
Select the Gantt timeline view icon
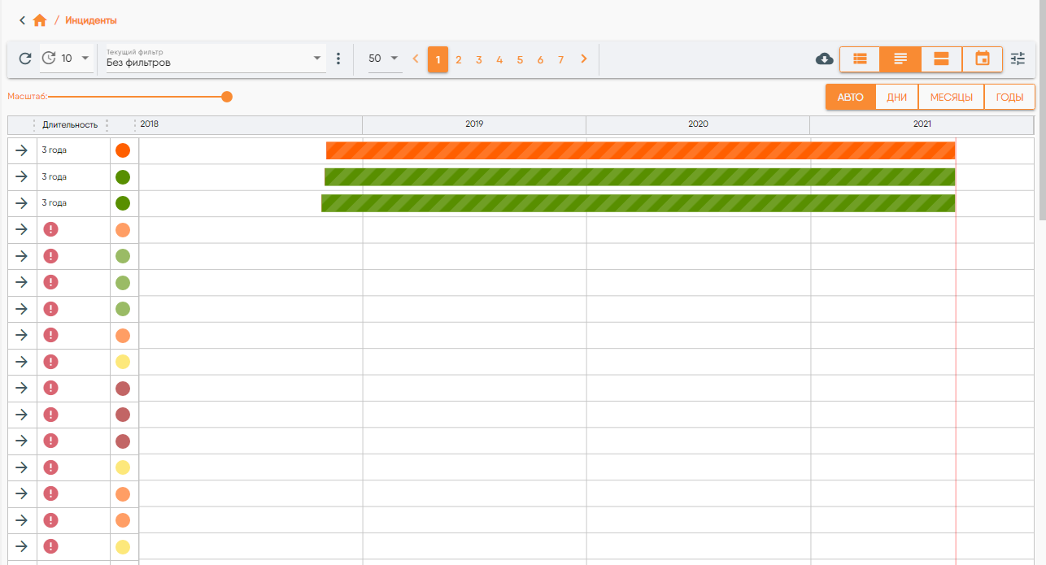click(900, 59)
